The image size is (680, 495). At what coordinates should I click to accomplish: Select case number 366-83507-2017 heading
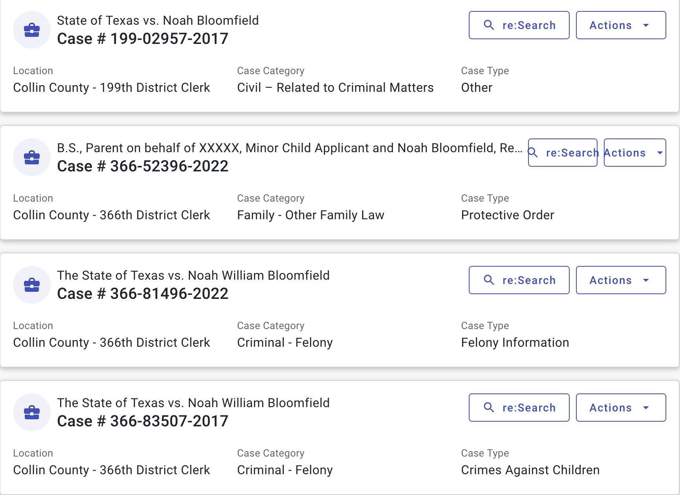[143, 421]
